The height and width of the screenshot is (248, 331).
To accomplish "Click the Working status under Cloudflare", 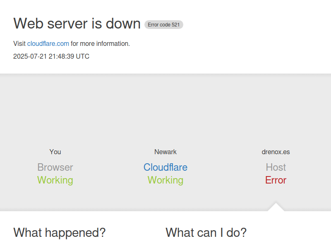I will coord(165,180).
